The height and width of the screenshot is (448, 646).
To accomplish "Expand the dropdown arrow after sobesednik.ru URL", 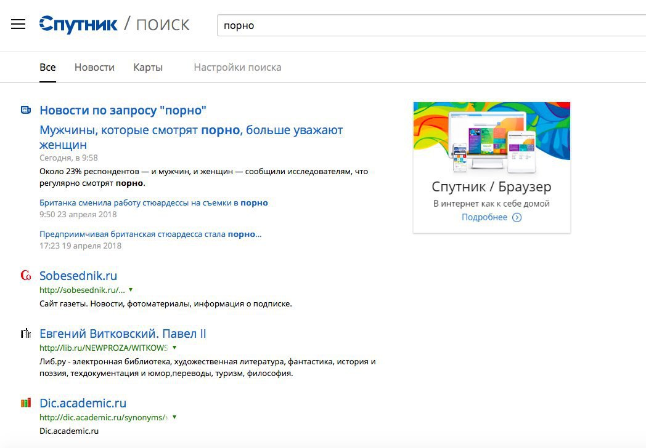I will (x=131, y=290).
